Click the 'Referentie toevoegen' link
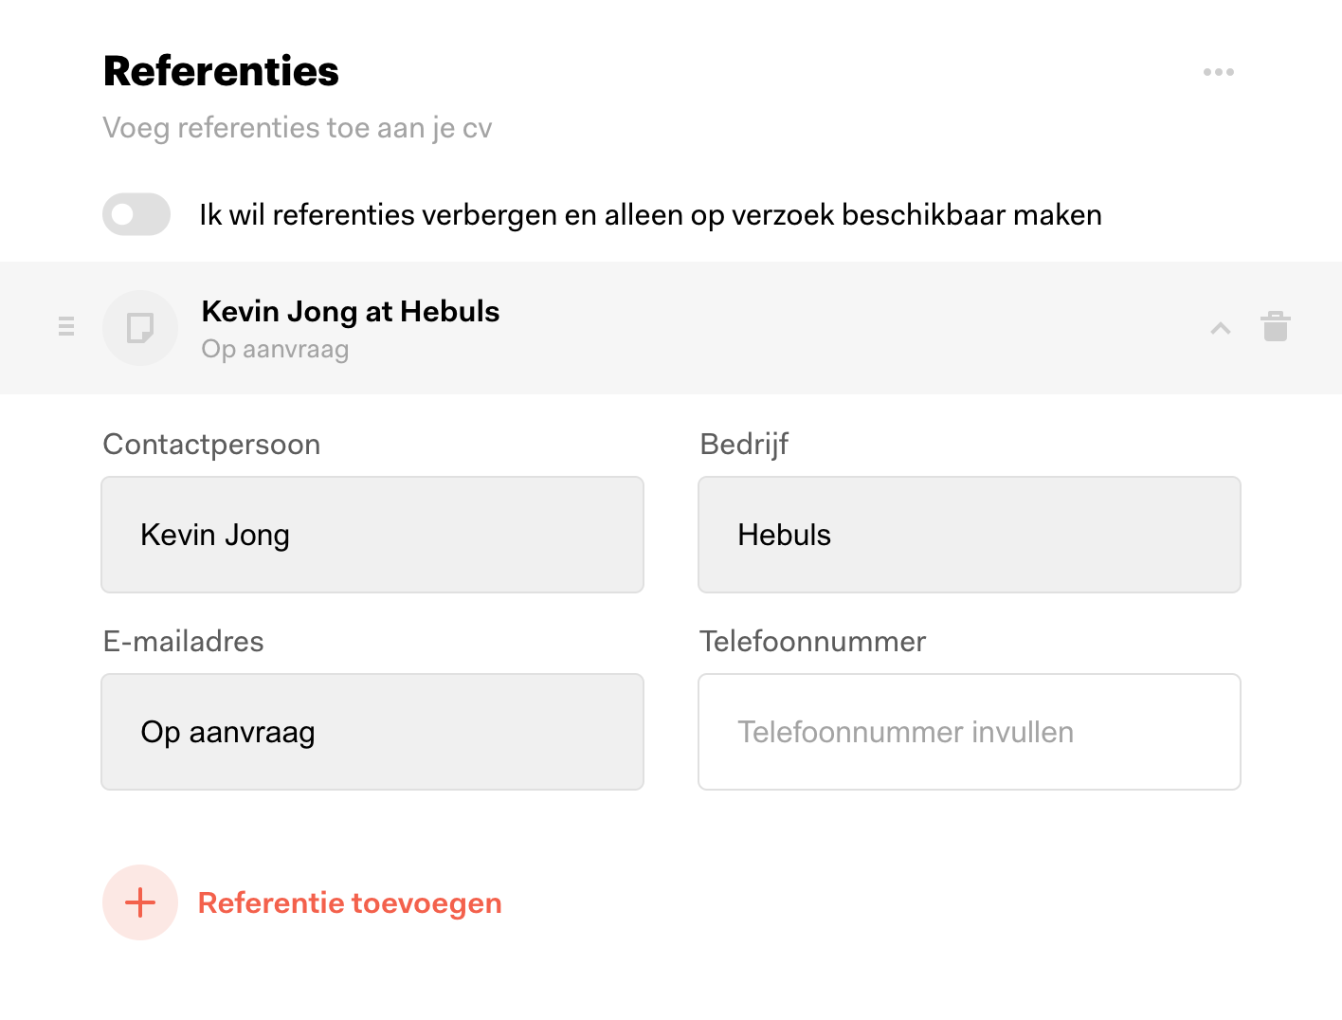The image size is (1342, 1020). click(350, 903)
